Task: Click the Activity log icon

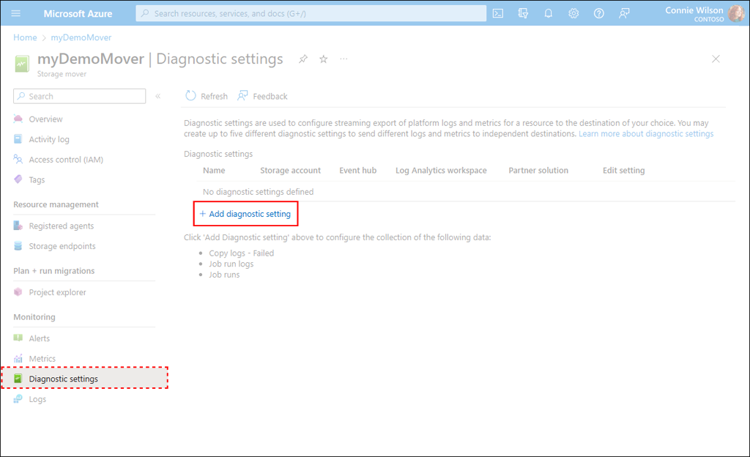Action: (18, 139)
